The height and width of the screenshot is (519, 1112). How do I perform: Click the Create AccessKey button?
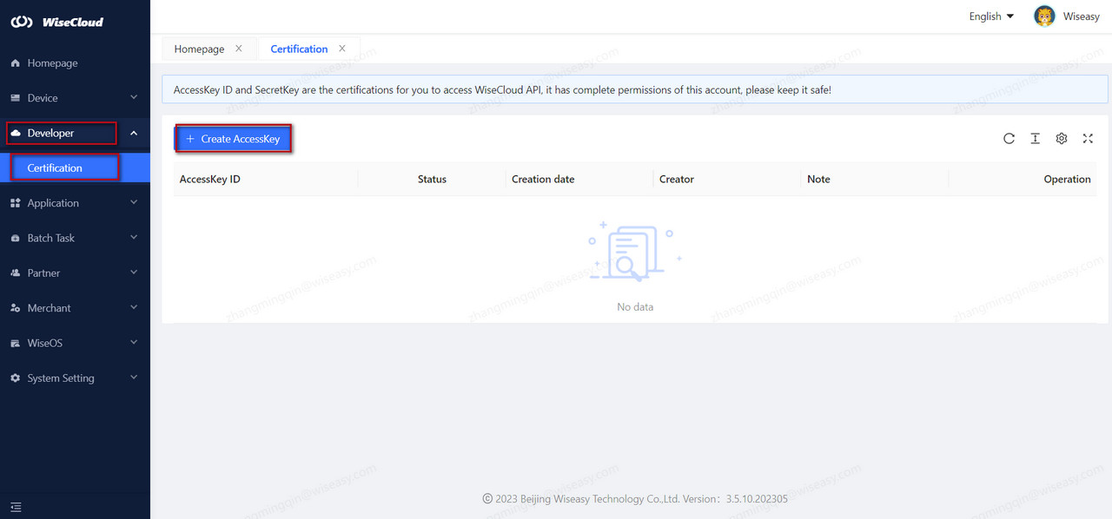click(233, 139)
